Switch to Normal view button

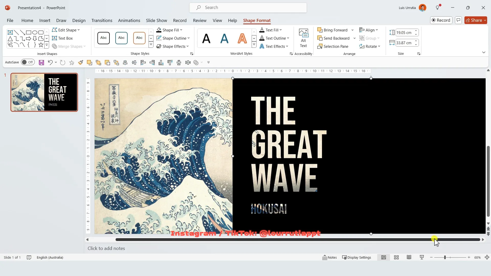384,257
